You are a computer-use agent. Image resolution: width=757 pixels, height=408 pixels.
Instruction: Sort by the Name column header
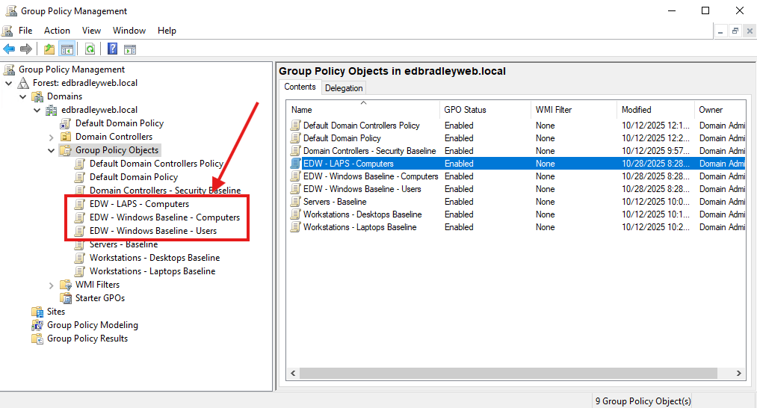point(362,110)
